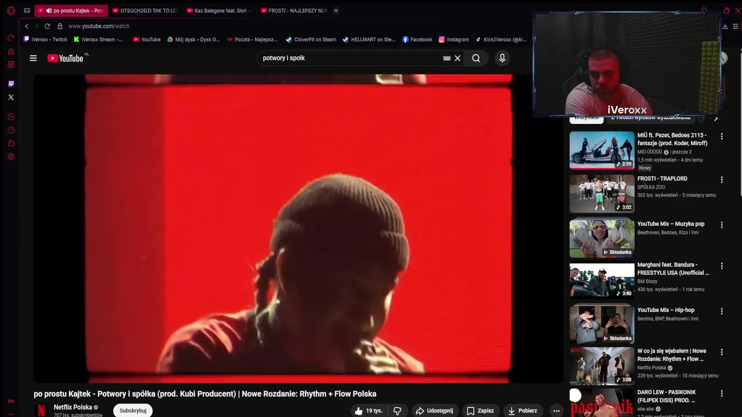Open options for YouTube Mix – Muzyka pop
Screen dimensions: 742x417
coord(722,225)
